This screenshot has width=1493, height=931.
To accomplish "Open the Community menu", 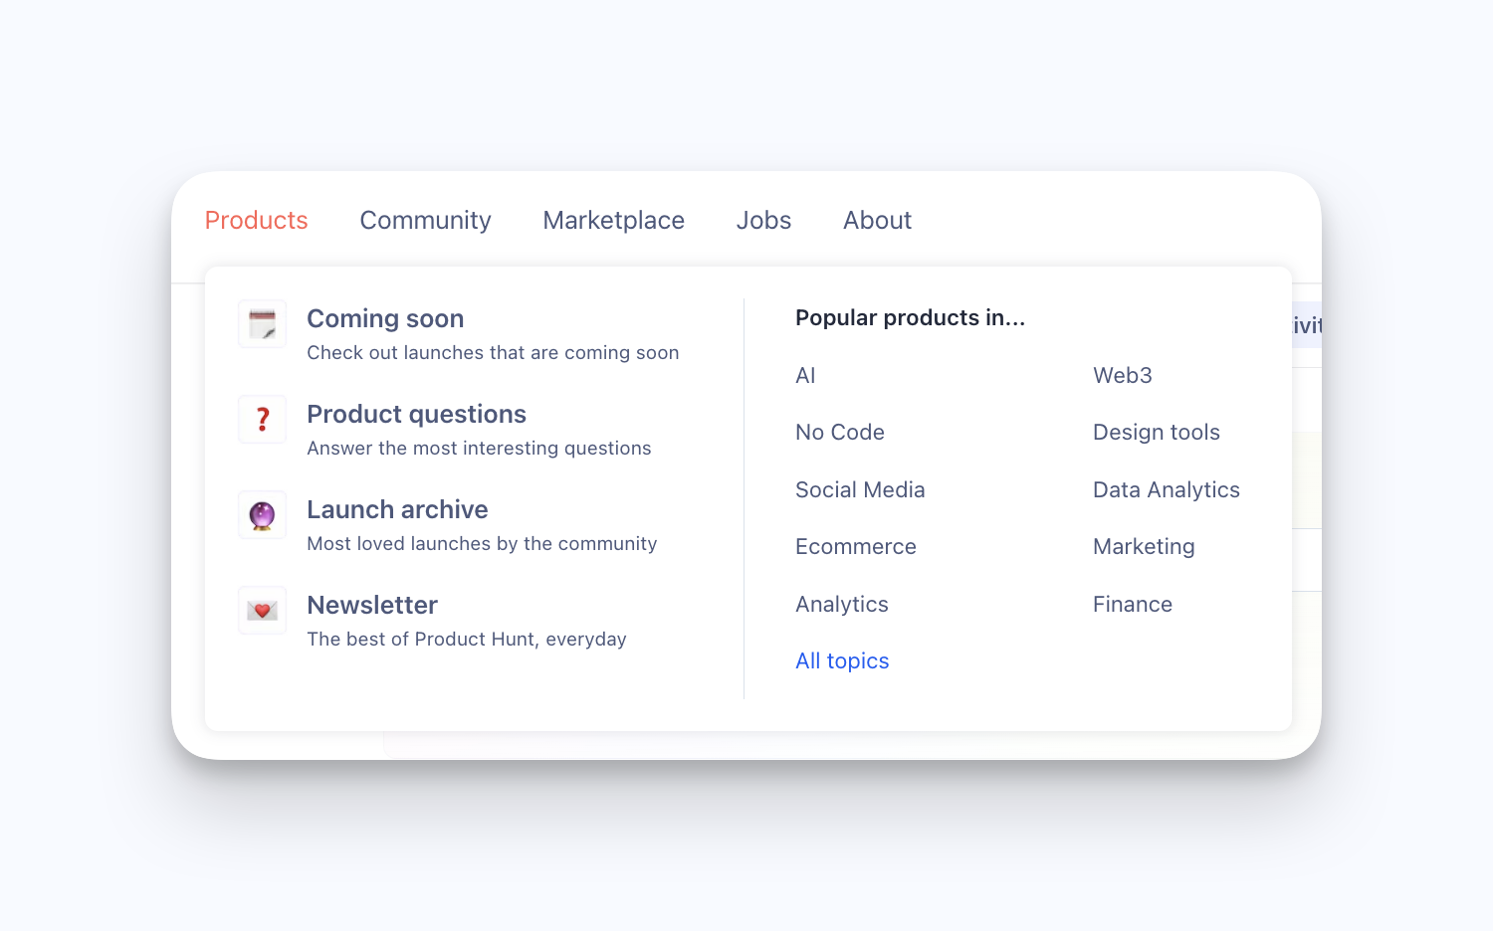I will click(425, 220).
